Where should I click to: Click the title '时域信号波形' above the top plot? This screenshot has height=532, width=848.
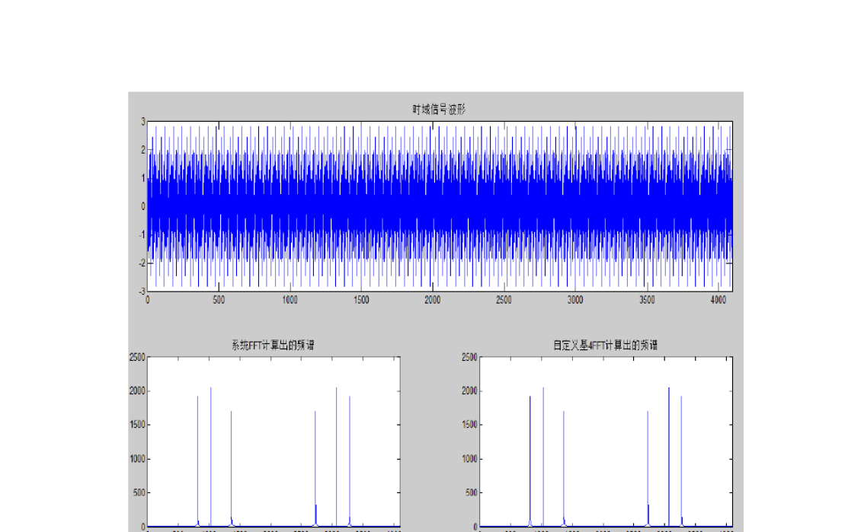coord(439,110)
